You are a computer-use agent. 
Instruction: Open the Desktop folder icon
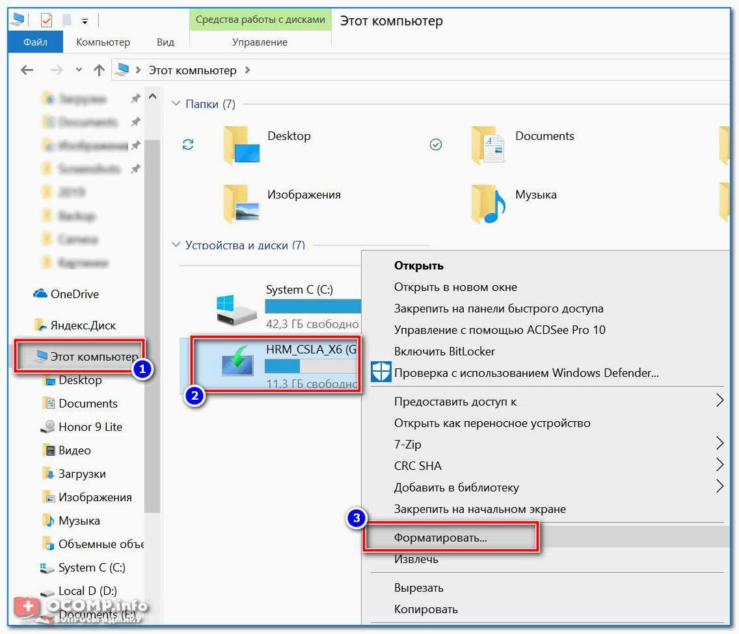coord(241,145)
